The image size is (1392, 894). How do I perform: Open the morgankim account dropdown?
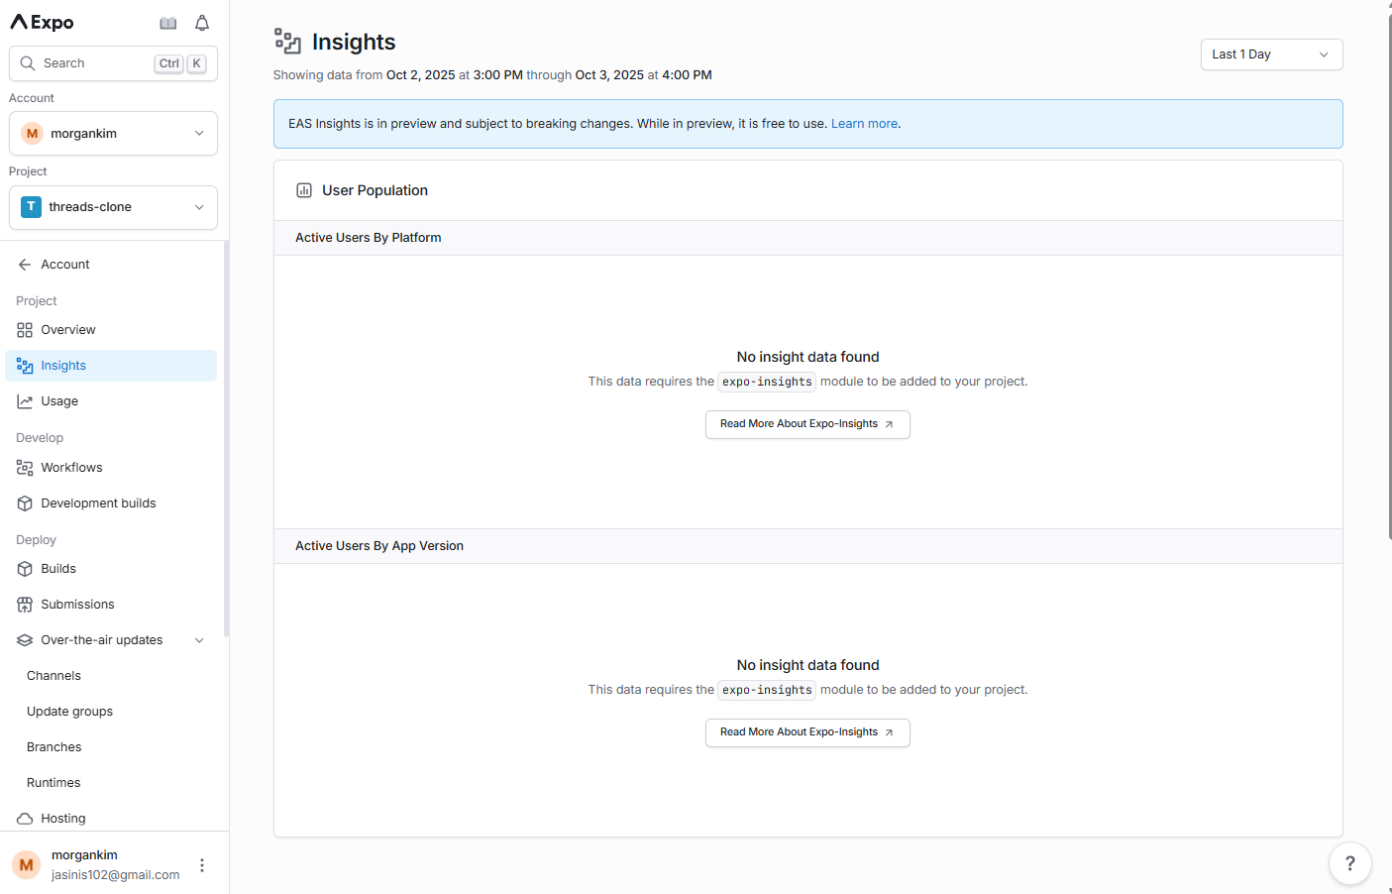pos(113,134)
